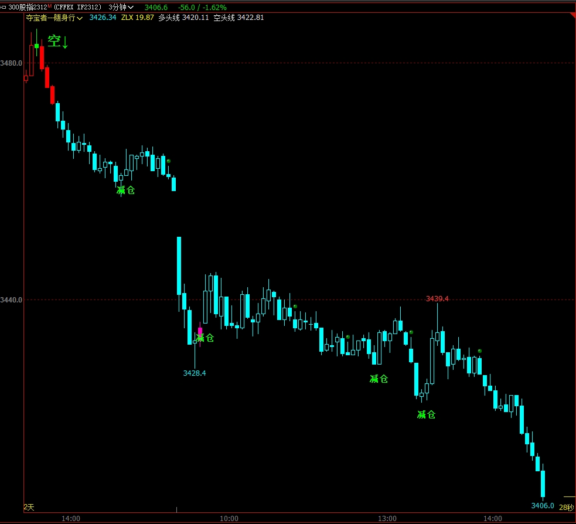The height and width of the screenshot is (524, 576).
Task: Click the small red M badge after 300股指2312
Action: click(49, 6)
